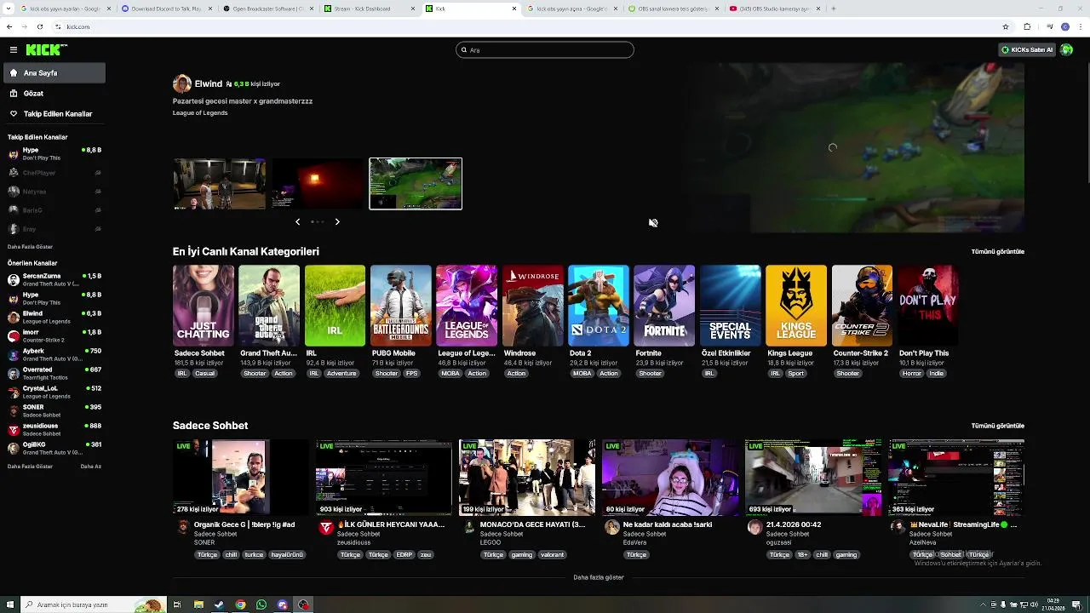Open the Kings League category card
1090x613 pixels.
click(796, 306)
